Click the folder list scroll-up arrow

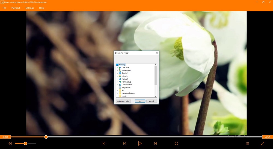[x=156, y=65]
